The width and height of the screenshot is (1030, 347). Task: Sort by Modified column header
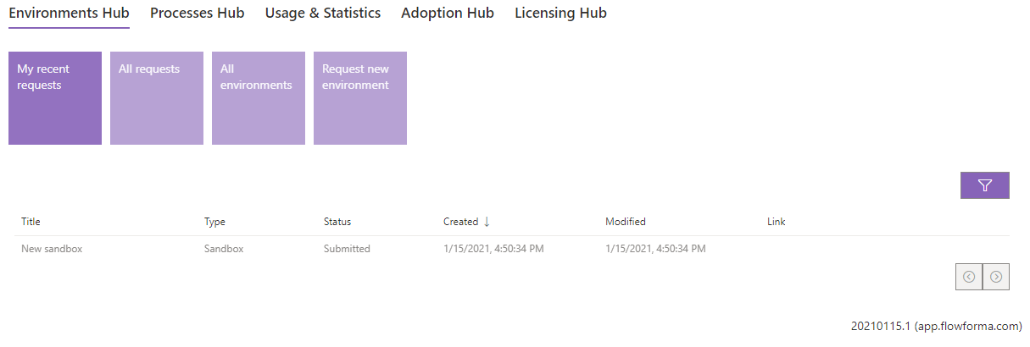[x=626, y=222]
